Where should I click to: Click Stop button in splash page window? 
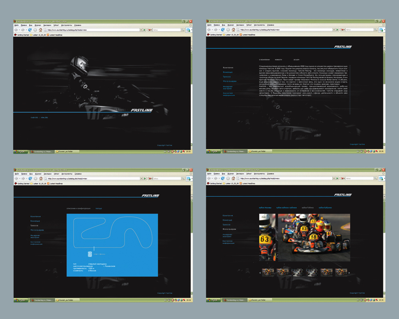[x=36, y=30]
